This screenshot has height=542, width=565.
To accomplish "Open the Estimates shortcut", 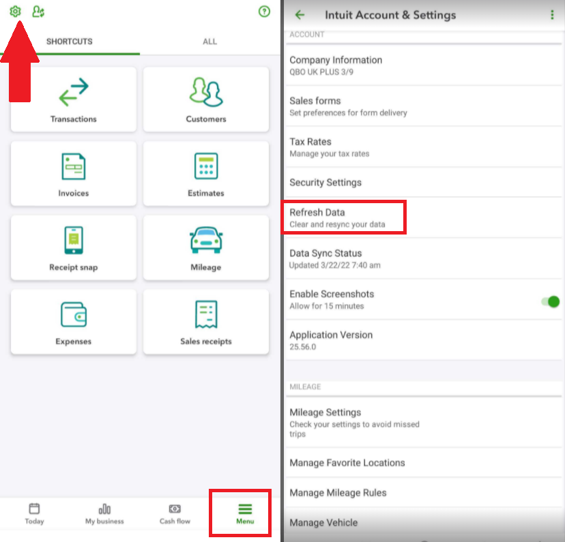I will (x=206, y=173).
